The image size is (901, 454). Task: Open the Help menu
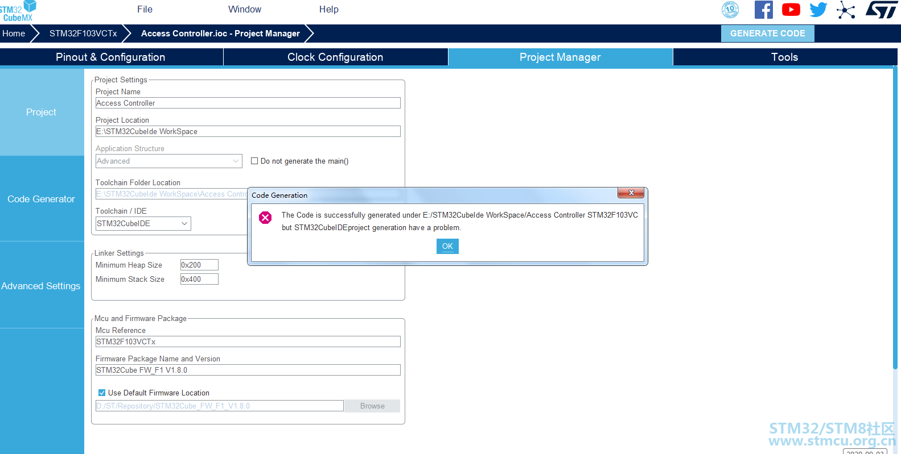(x=329, y=9)
